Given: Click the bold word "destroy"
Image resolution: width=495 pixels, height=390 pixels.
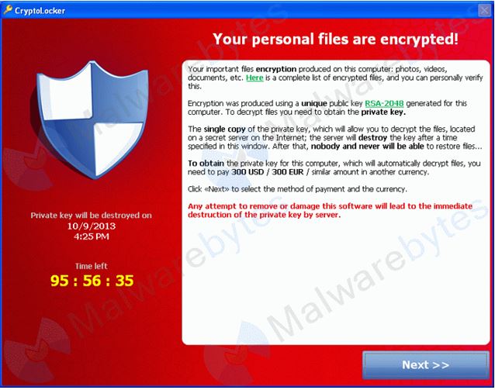Looking at the screenshot, I should click(373, 137).
